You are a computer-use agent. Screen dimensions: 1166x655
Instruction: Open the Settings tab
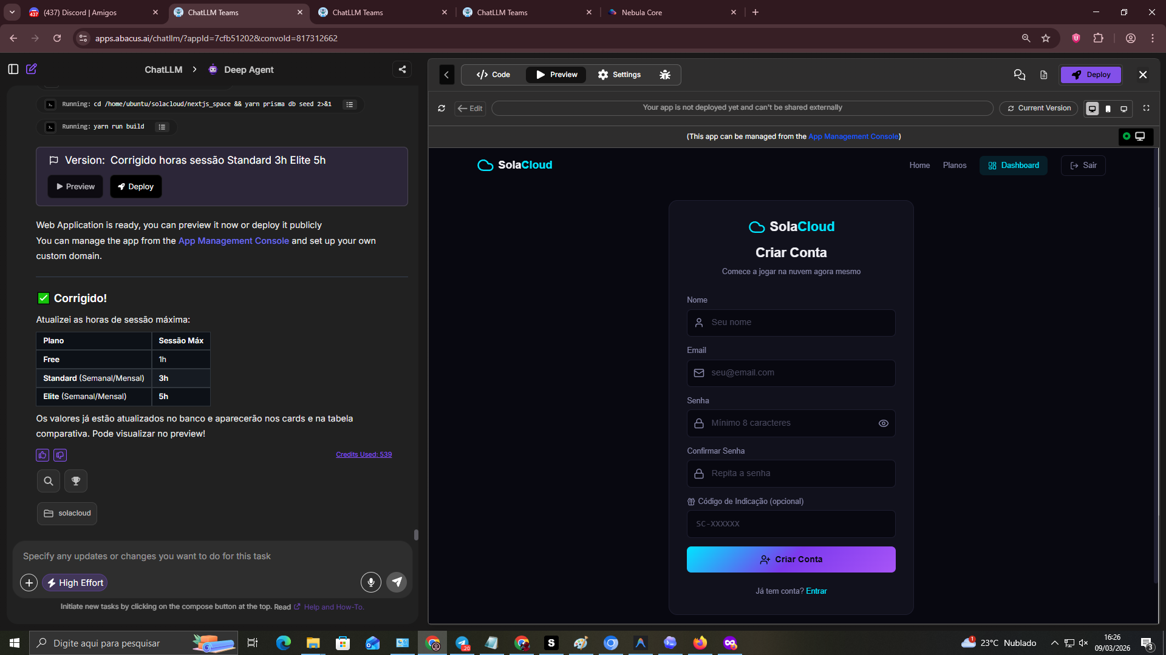[619, 75]
